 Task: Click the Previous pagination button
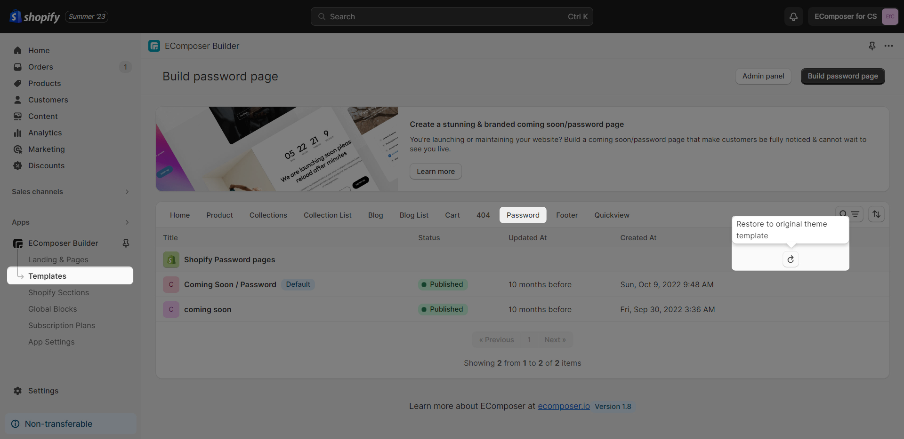497,340
